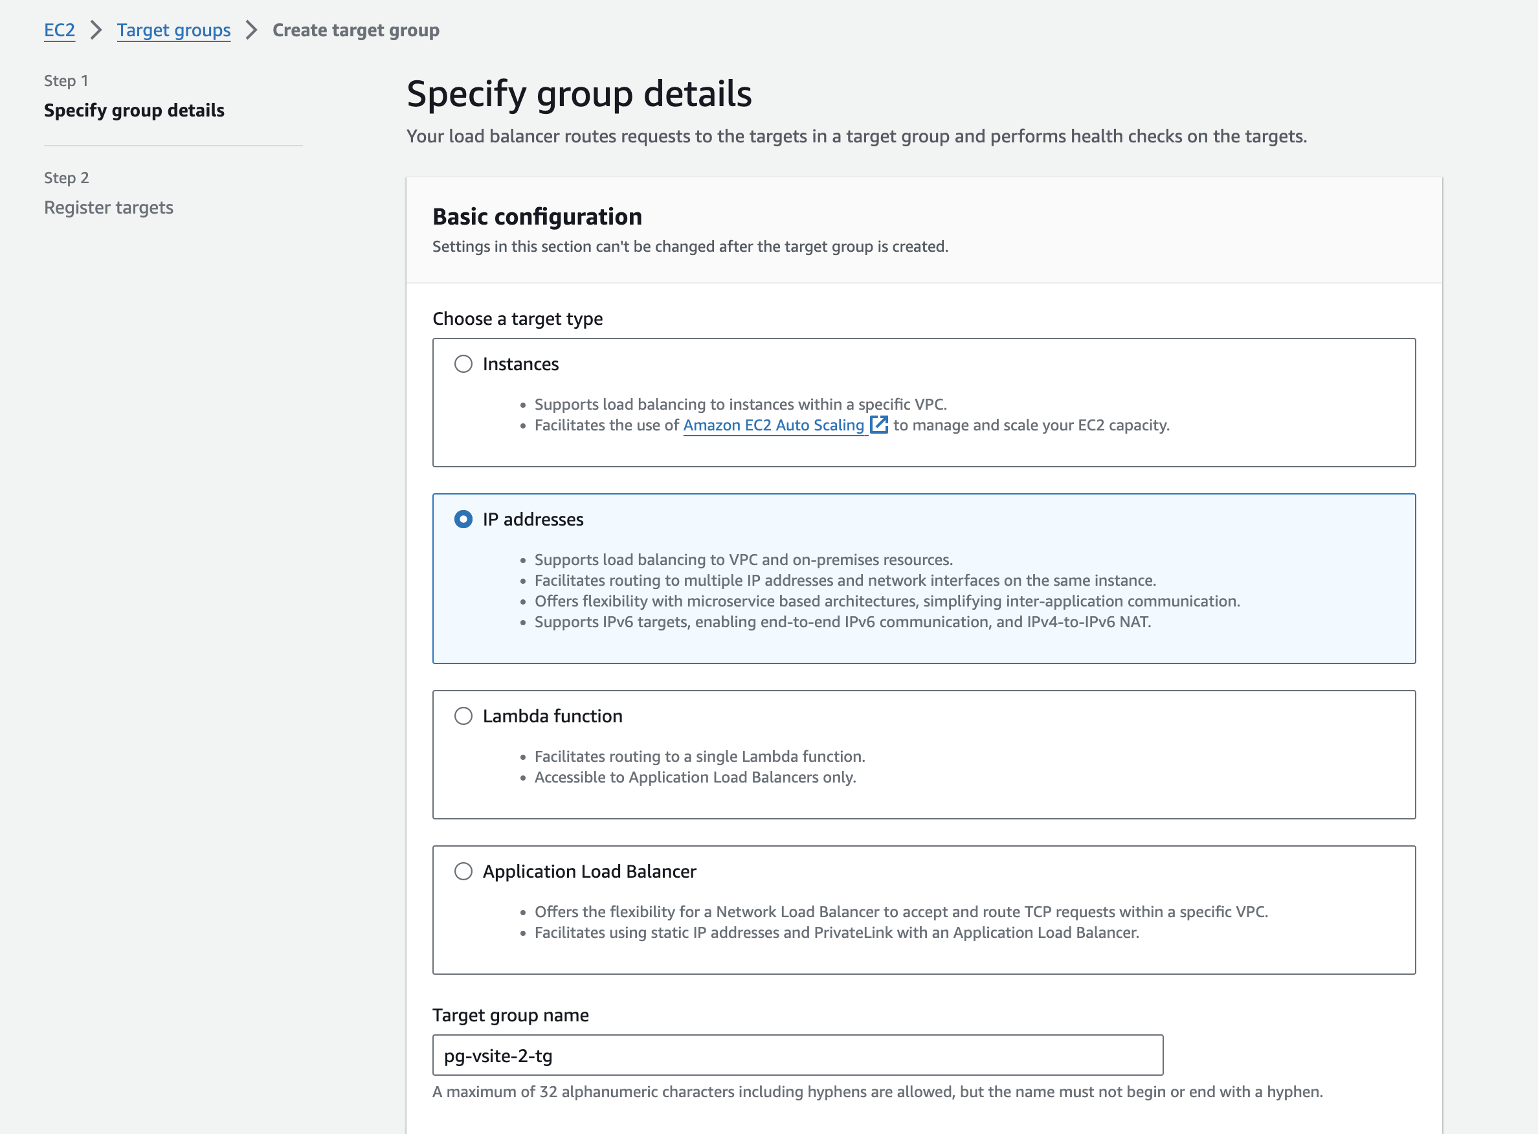Select the IP addresses radio button
Viewport: 1538px width, 1134px height.
point(463,519)
